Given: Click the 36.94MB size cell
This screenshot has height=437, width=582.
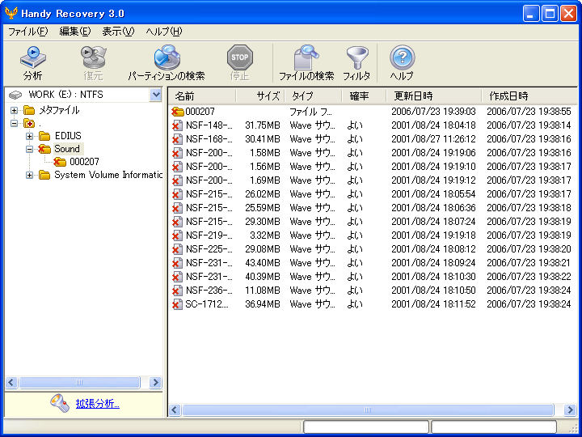Looking at the screenshot, I should tap(263, 304).
